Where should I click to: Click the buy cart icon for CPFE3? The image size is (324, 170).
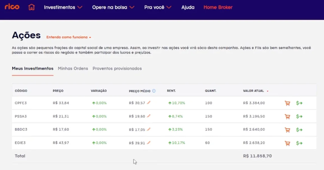pos(287,103)
